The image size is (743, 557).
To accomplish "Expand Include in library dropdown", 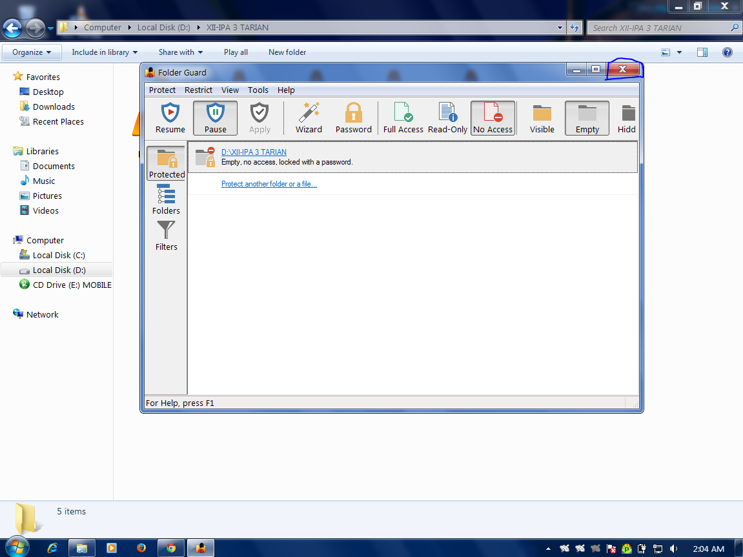I will pyautogui.click(x=105, y=52).
